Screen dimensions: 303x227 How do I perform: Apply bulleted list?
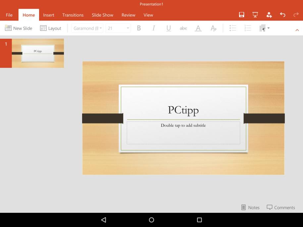(x=233, y=28)
